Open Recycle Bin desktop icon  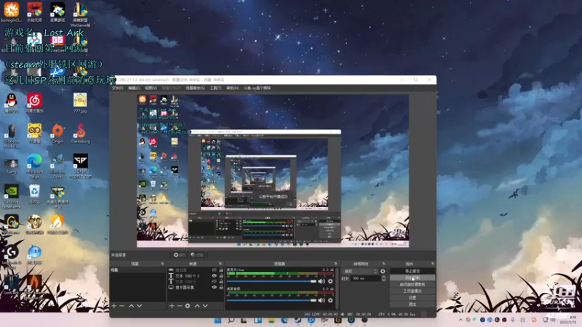click(34, 194)
